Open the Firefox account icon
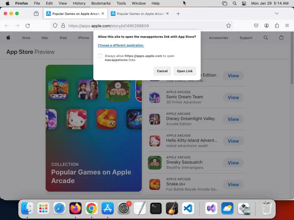 pos(266,25)
